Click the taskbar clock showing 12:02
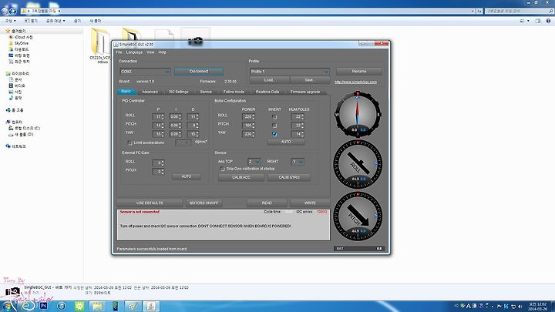This screenshot has height=312, width=555. [x=537, y=307]
